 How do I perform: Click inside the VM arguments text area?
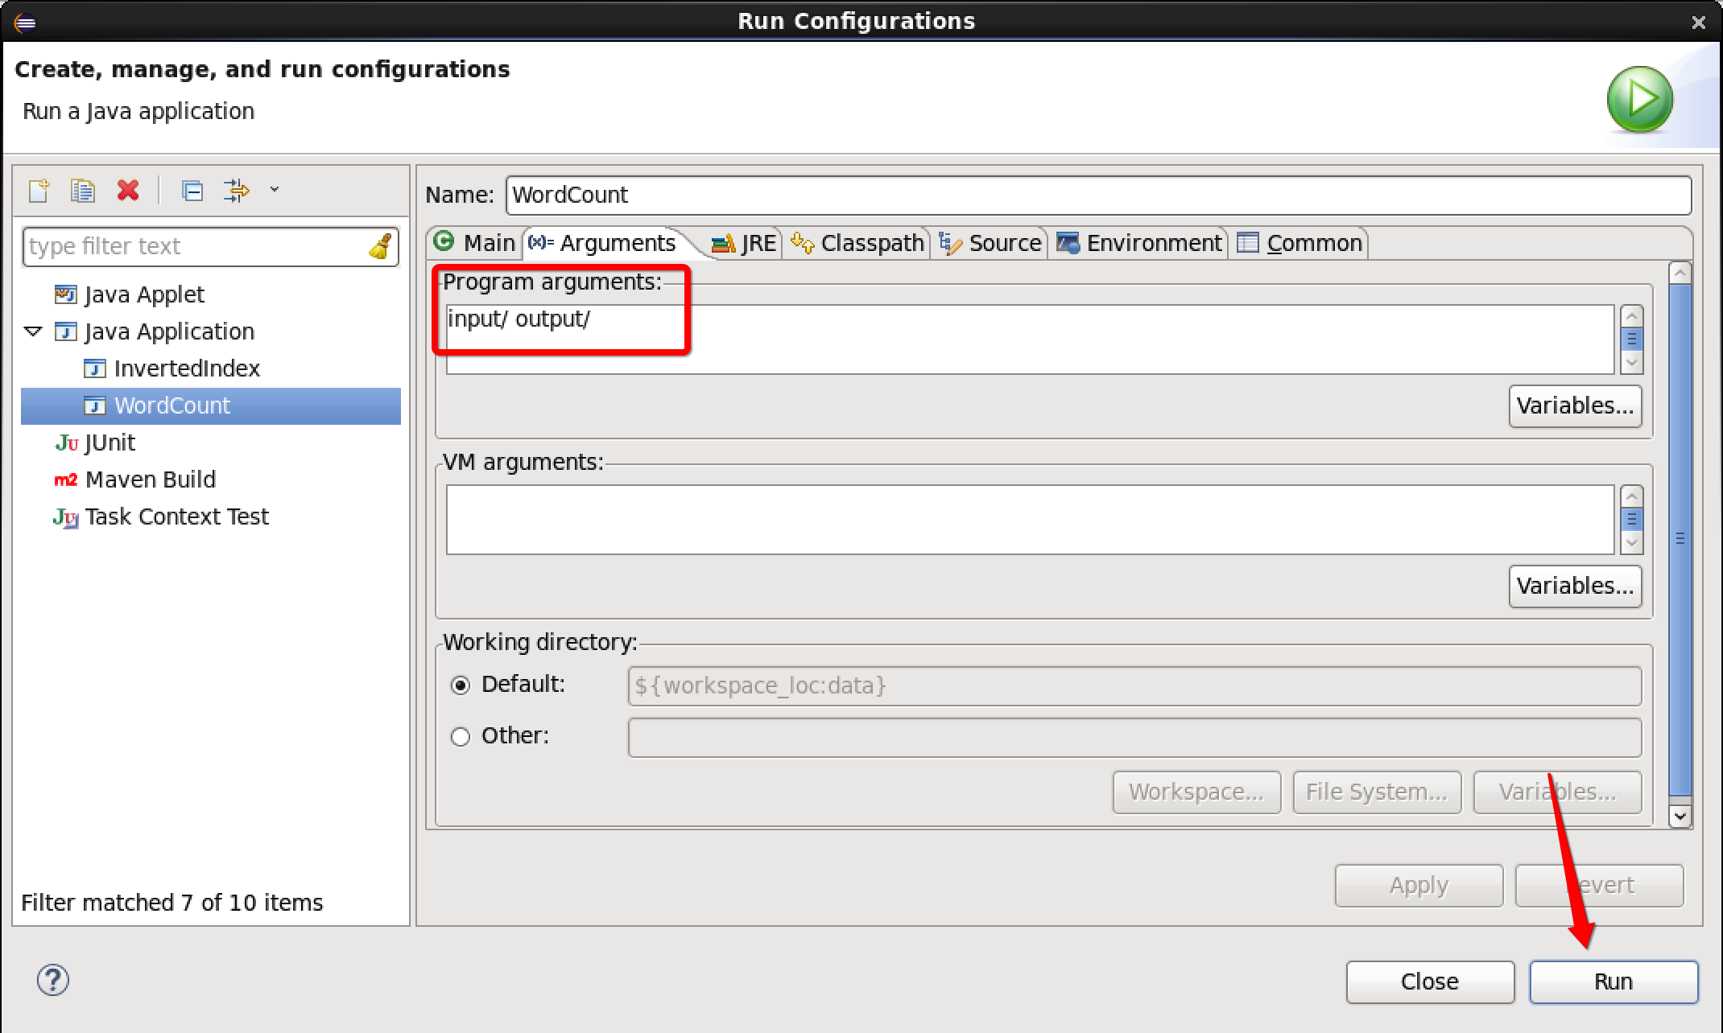pos(1029,520)
